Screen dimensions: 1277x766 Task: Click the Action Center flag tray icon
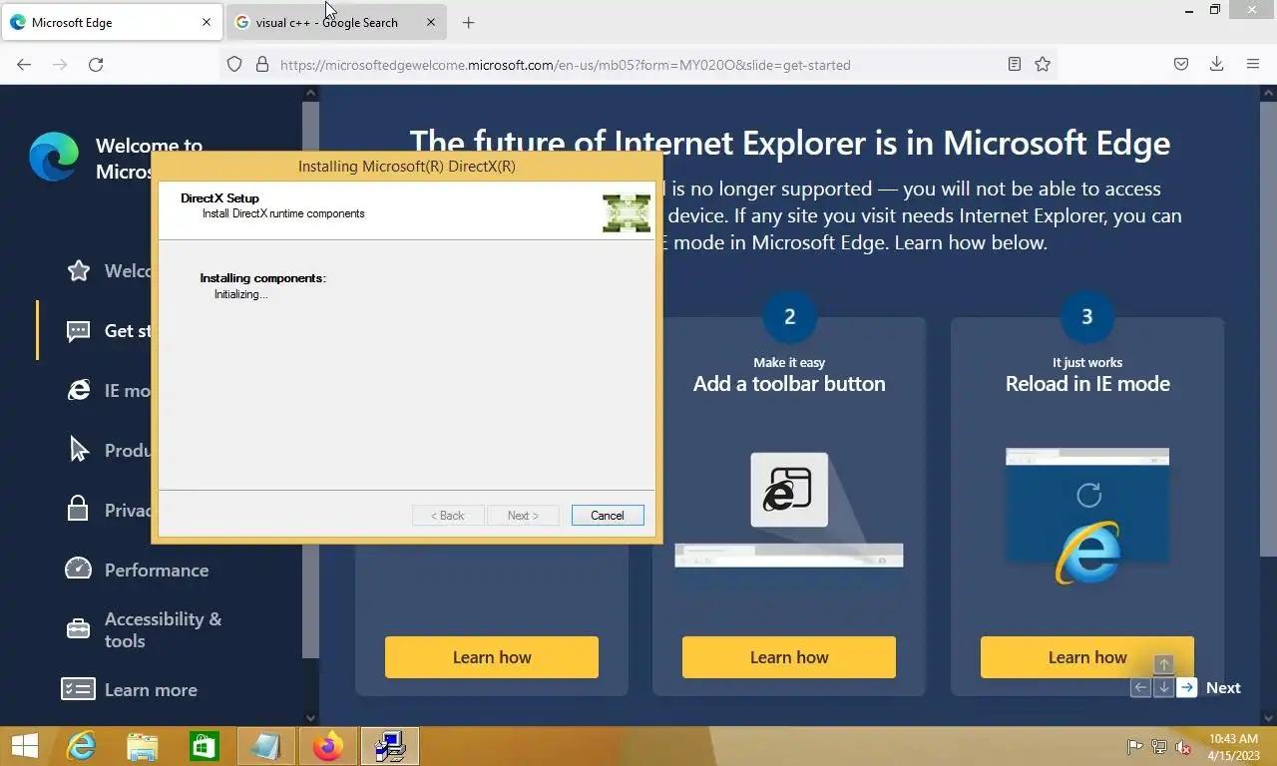pyautogui.click(x=1134, y=746)
